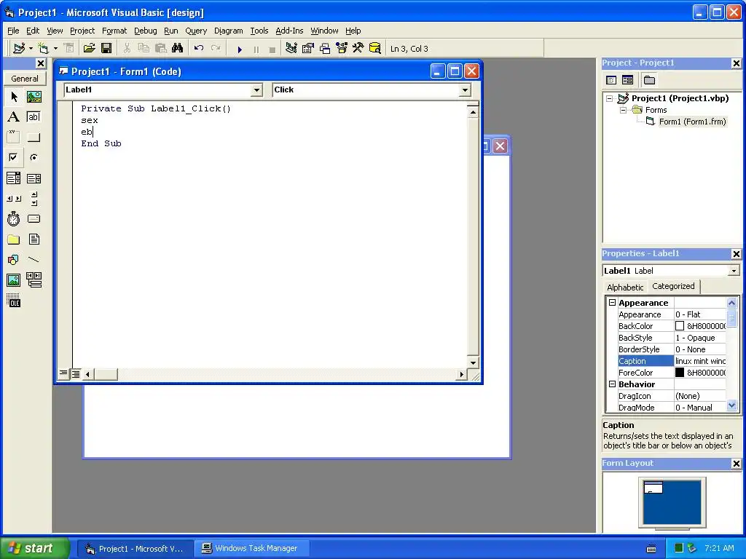Select the CommandButton control tool
Screen dimensions: 746x559
click(x=34, y=138)
